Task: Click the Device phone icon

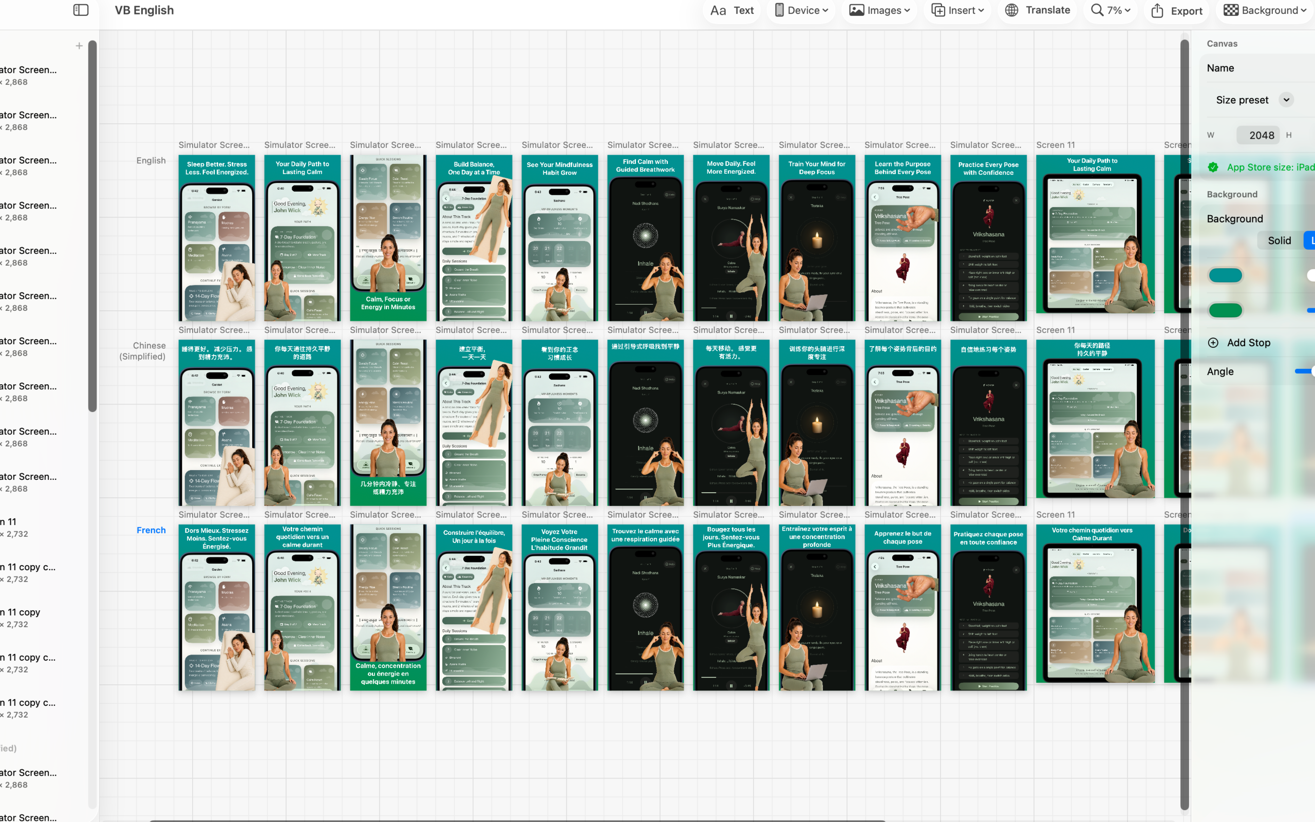Action: coord(779,10)
